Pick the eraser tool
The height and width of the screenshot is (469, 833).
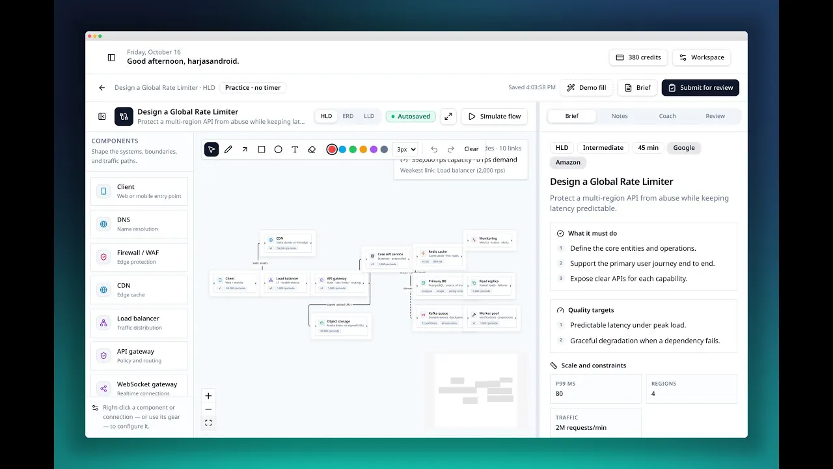(x=312, y=149)
